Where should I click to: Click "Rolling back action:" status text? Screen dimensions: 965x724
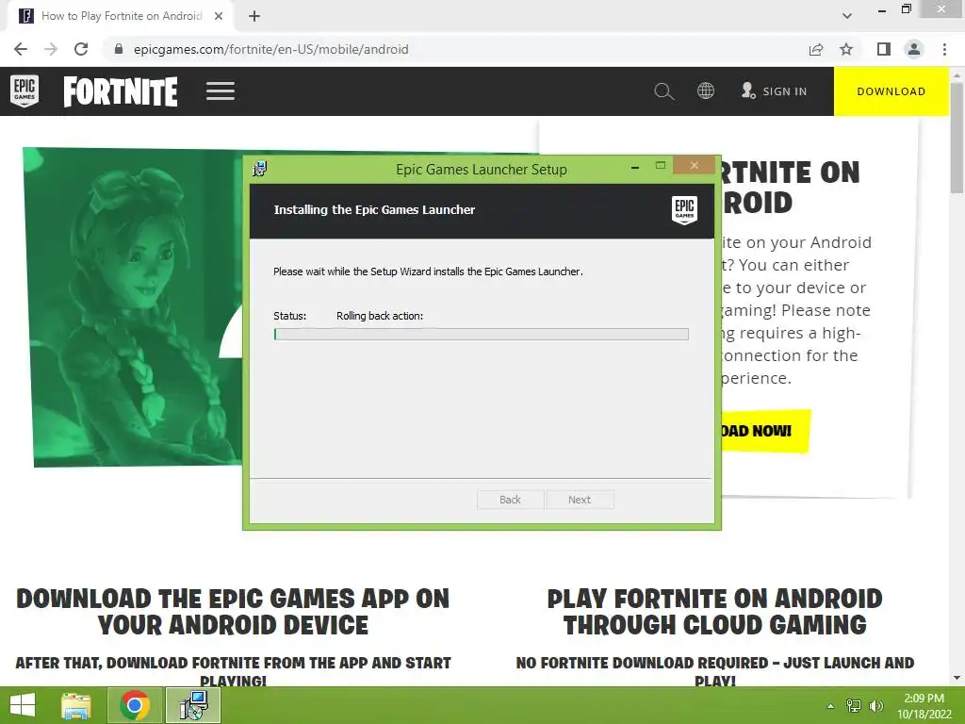380,316
